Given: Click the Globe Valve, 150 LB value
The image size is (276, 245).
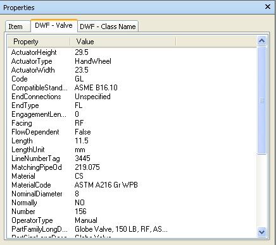Looking at the screenshot, I should click(121, 229).
